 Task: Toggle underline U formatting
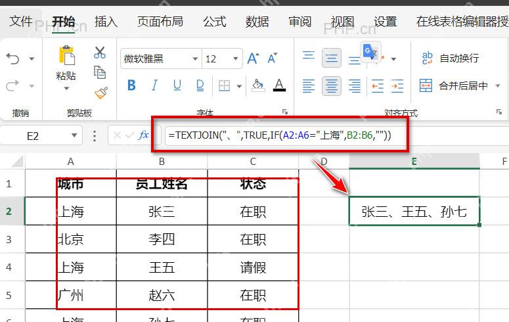(x=177, y=85)
